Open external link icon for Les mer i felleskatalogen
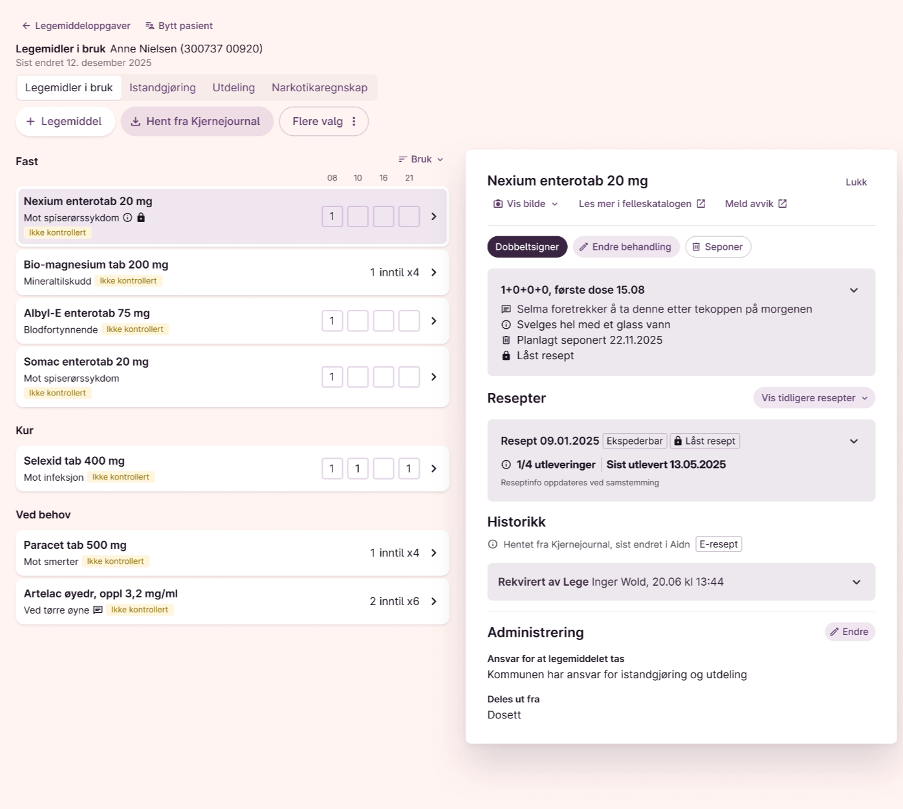This screenshot has height=809, width=903. (701, 204)
